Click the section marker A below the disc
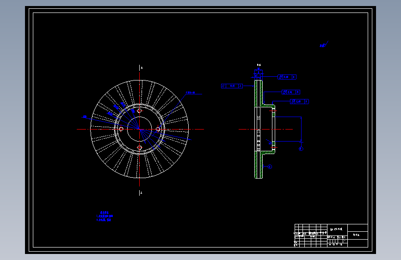Image resolution: width=401 pixels, height=260 pixels. tap(141, 193)
